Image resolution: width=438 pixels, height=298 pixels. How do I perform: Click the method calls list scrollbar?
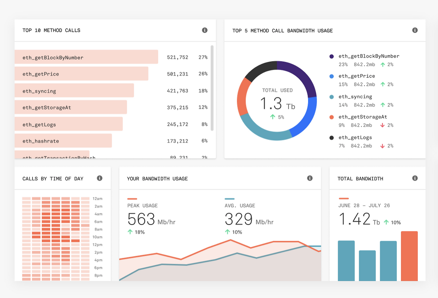(x=212, y=88)
